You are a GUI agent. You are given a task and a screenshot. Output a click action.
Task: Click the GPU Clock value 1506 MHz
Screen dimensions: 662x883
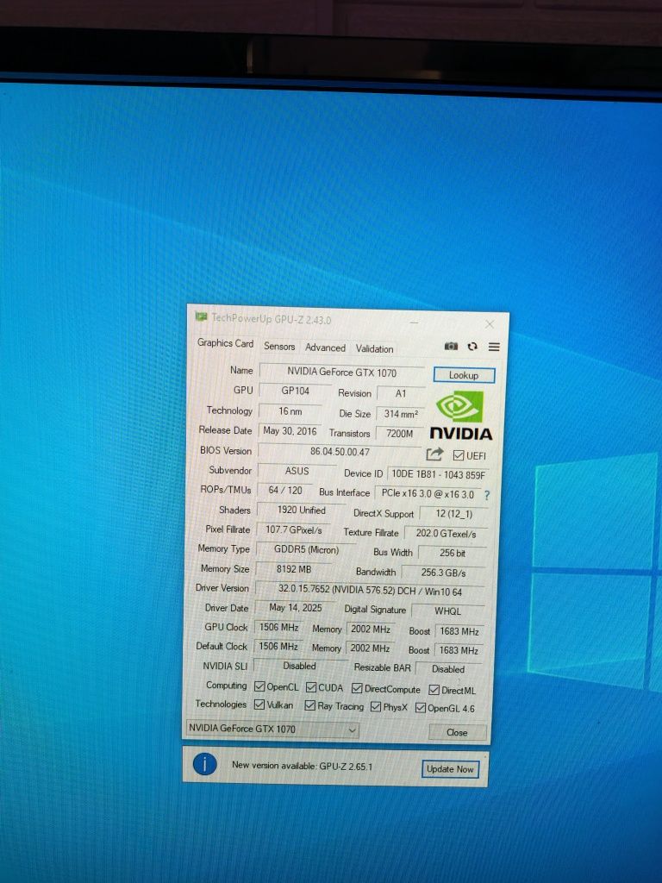(278, 627)
